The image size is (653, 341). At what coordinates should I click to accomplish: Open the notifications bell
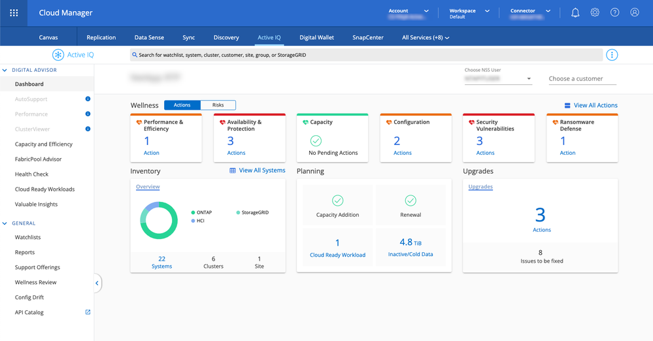[575, 12]
